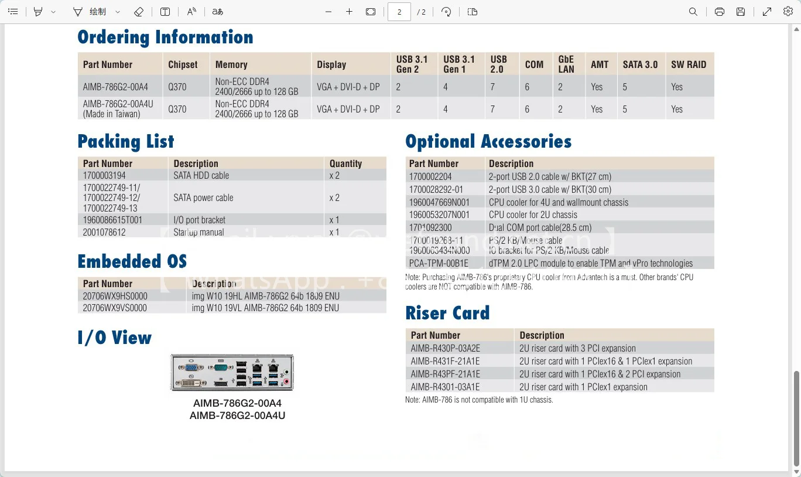
Task: Click the Packing List heading
Action: pyautogui.click(x=126, y=141)
